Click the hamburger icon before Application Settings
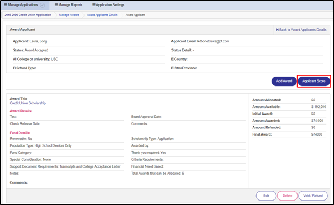Screen dimensions: 334x205 point(93,4)
